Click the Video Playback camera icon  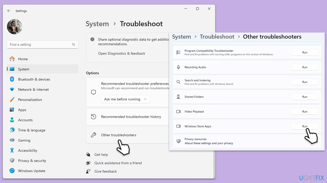tap(179, 111)
